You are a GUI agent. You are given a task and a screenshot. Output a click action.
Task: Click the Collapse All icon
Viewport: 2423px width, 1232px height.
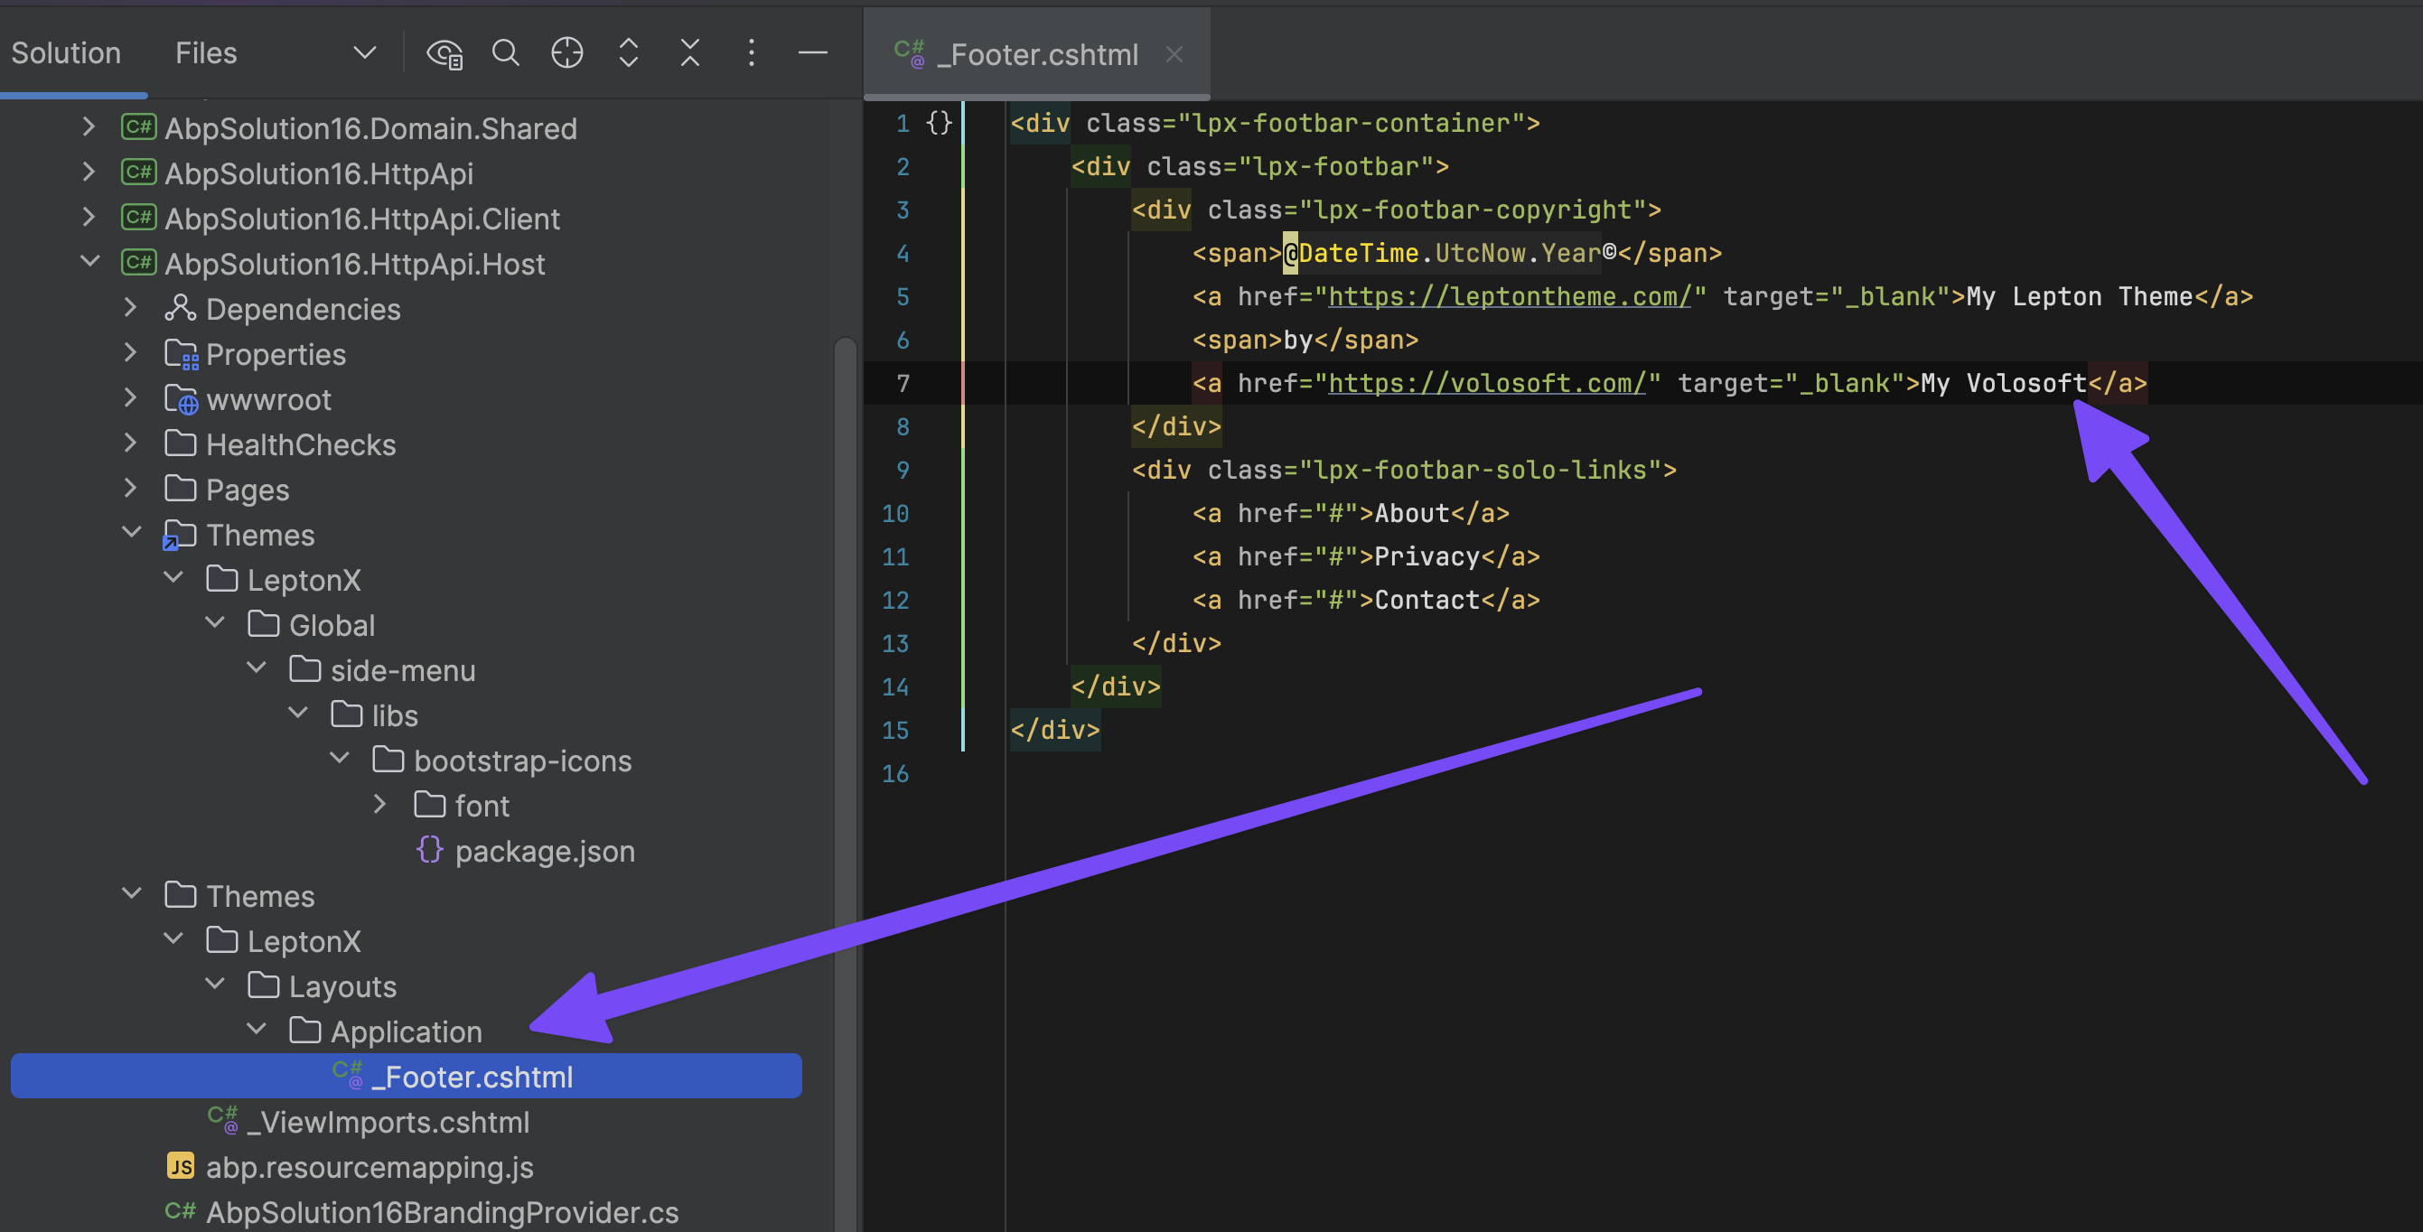point(689,53)
